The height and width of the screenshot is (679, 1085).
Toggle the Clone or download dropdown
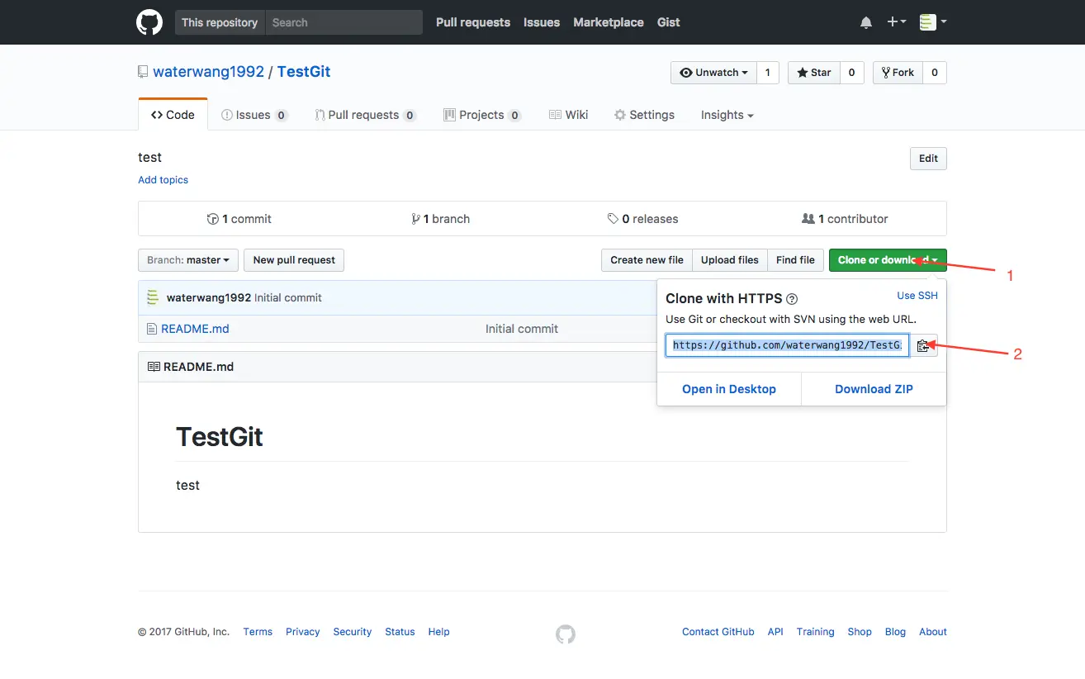888,260
